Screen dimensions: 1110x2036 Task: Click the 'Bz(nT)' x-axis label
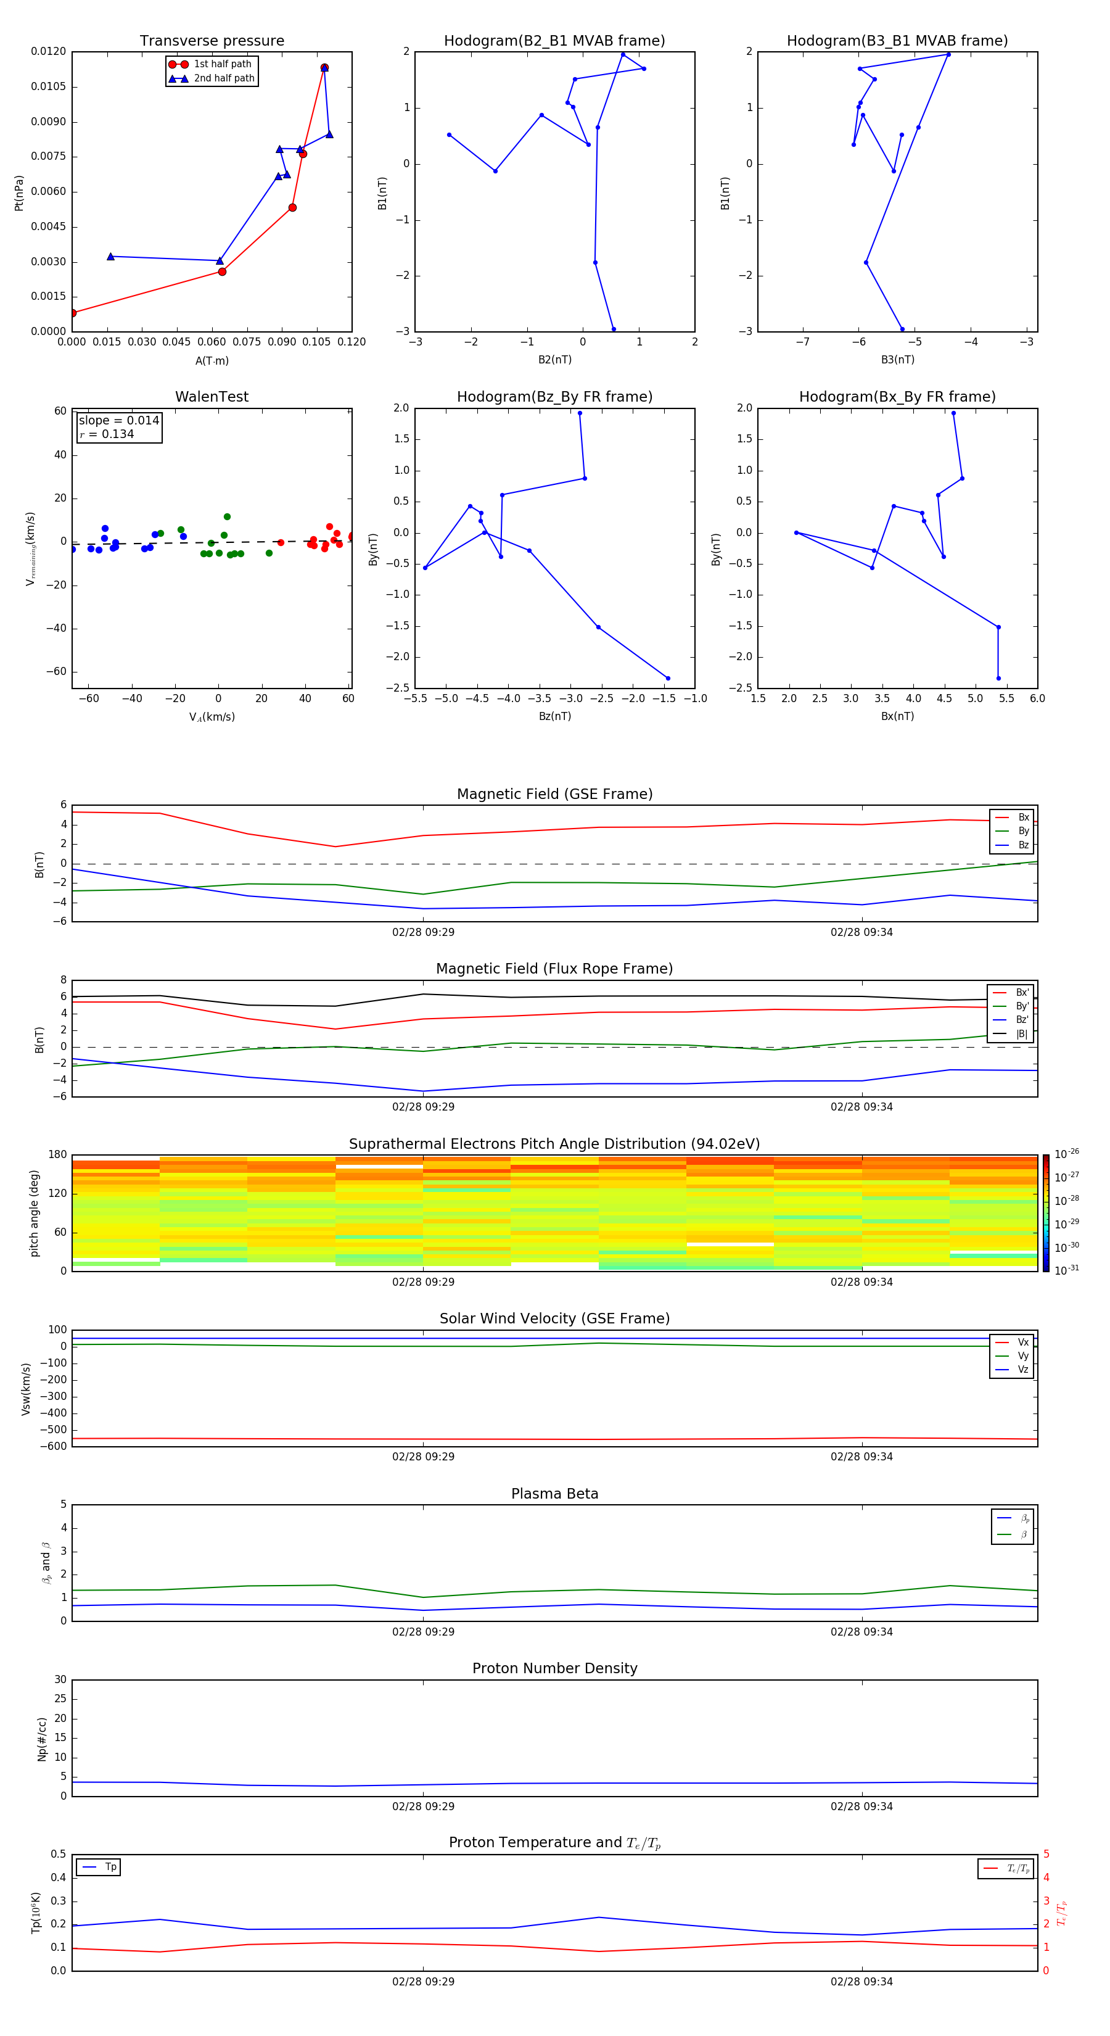click(x=554, y=716)
